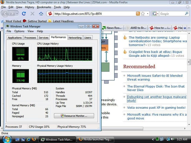Select Nvidia launches Tegra taskbar button
Image resolution: width=191 pixels, height=143 pixels.
95,139
